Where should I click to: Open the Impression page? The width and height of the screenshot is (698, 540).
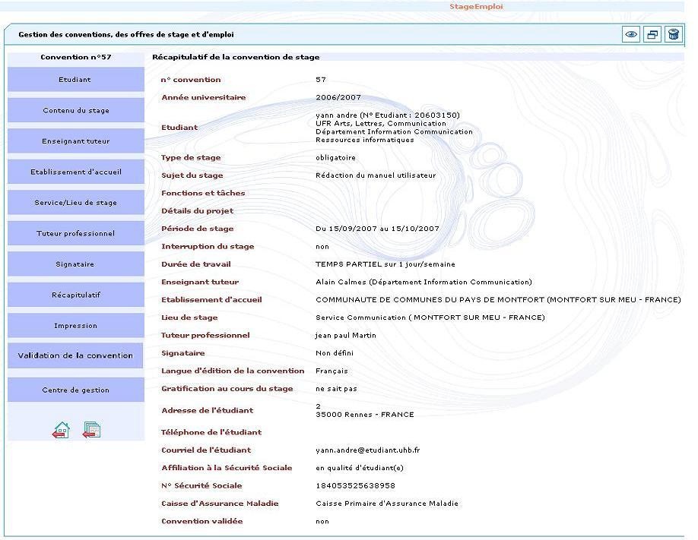coord(75,326)
